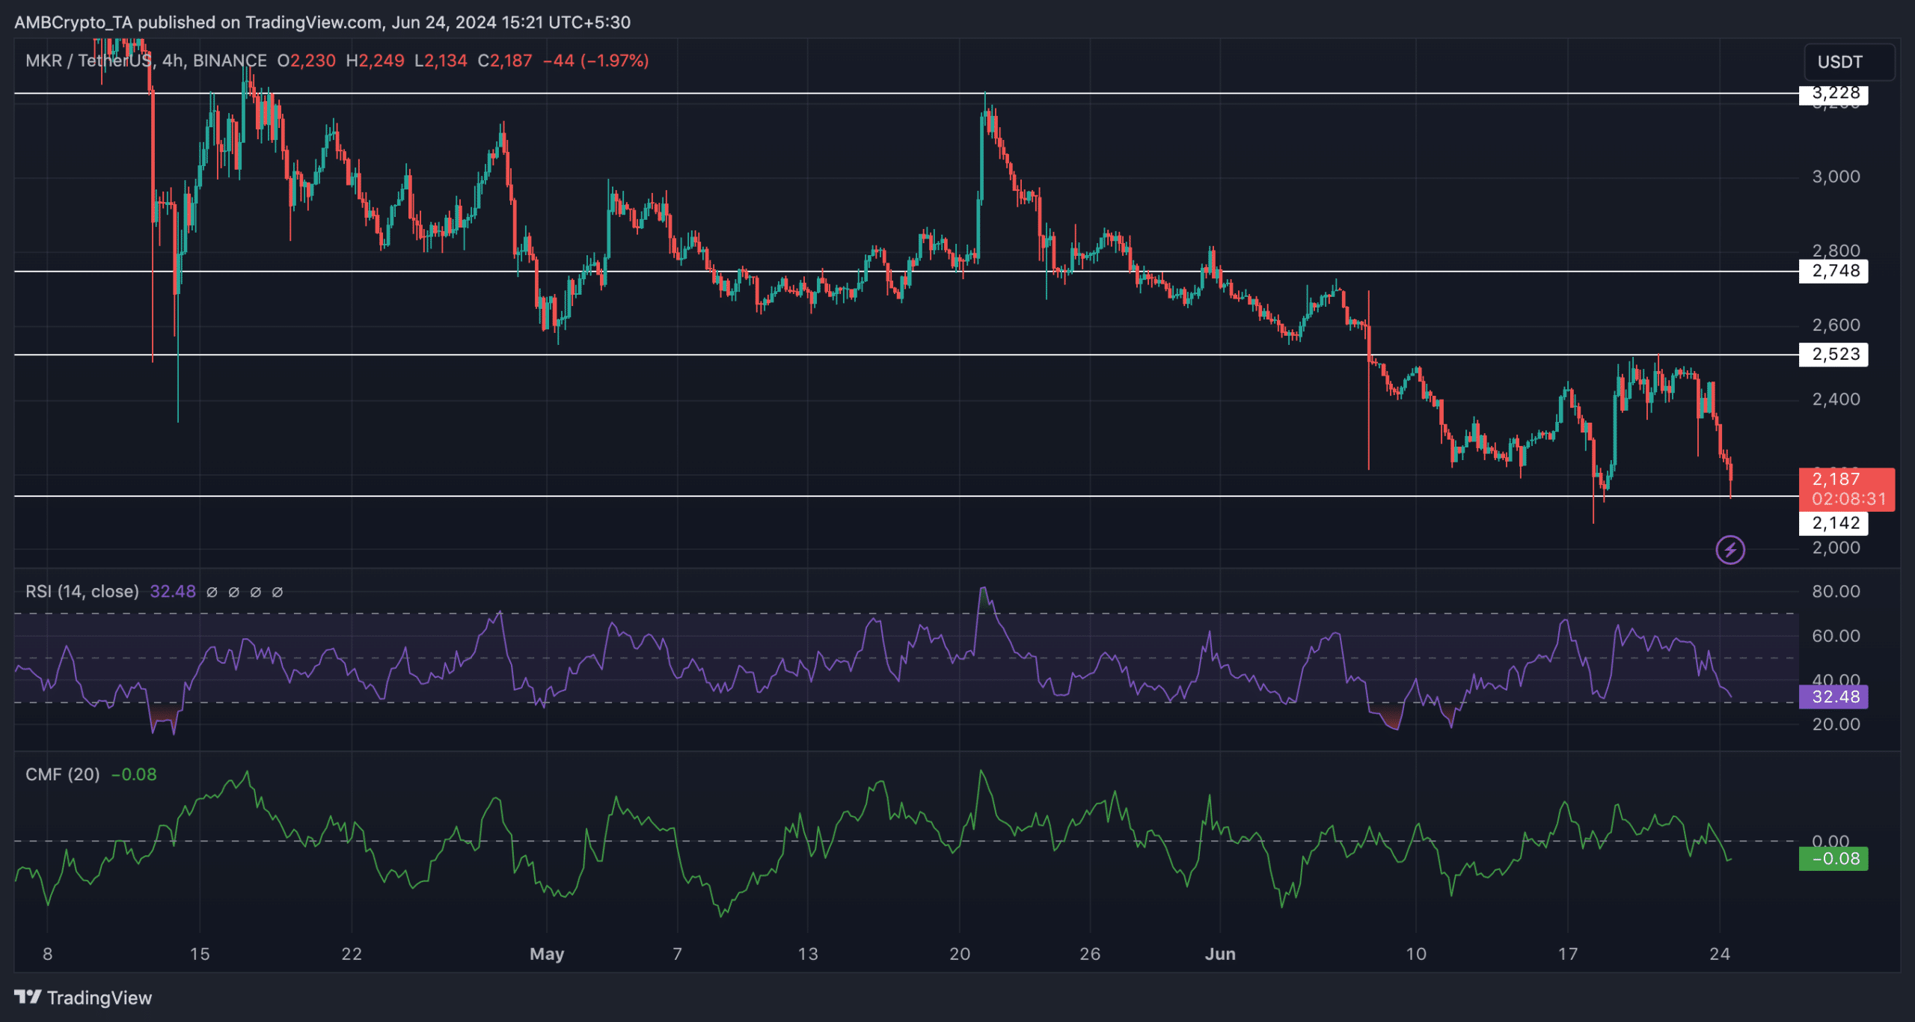Viewport: 1915px width, 1022px height.
Task: Click the O2,230 open price value
Action: pyautogui.click(x=307, y=61)
